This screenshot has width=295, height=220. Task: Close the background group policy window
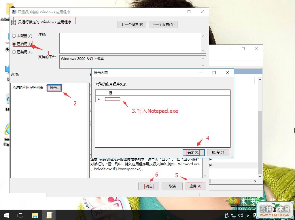pos(256,49)
